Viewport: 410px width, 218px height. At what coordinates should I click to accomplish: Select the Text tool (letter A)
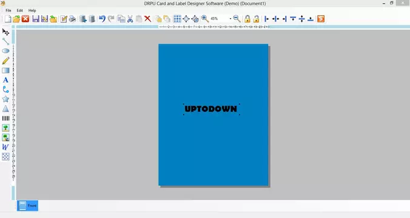(x=5, y=80)
